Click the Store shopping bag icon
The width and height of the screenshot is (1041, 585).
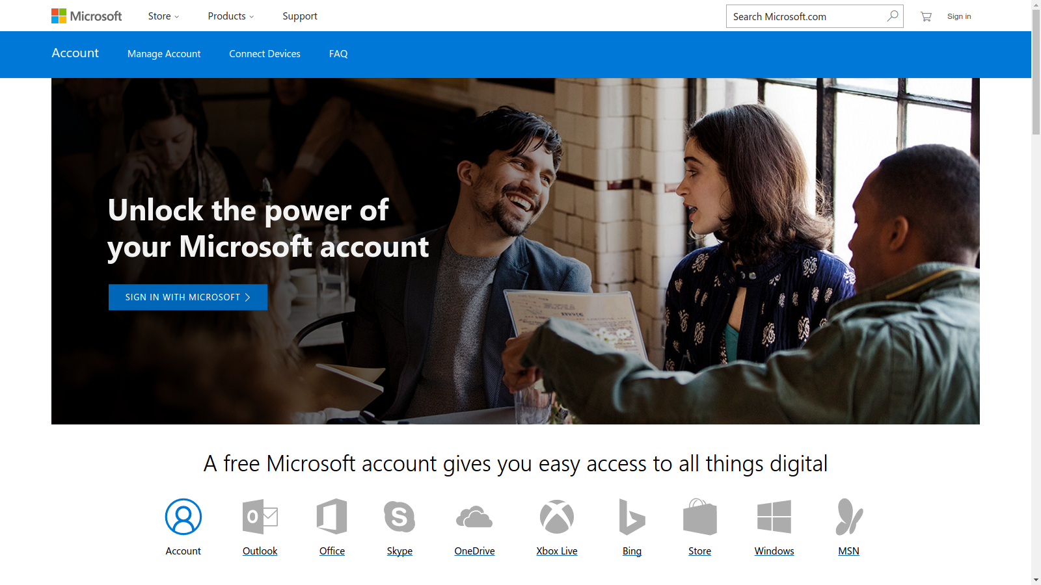coord(700,517)
